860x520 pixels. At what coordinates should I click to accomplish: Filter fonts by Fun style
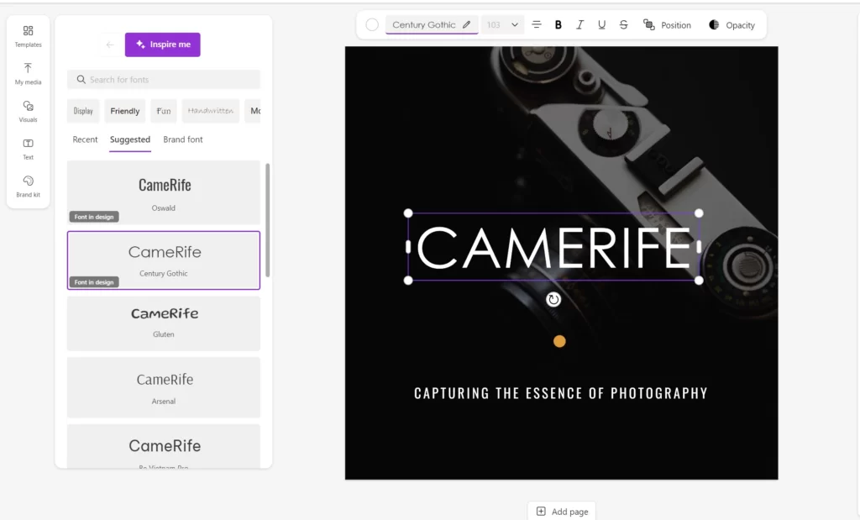(x=164, y=111)
